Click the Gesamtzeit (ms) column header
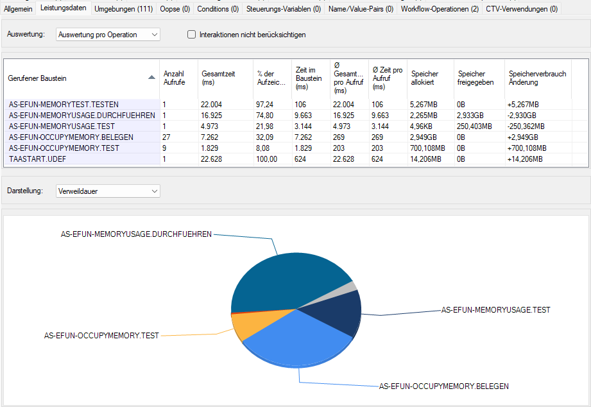The image size is (591, 407). 218,78
